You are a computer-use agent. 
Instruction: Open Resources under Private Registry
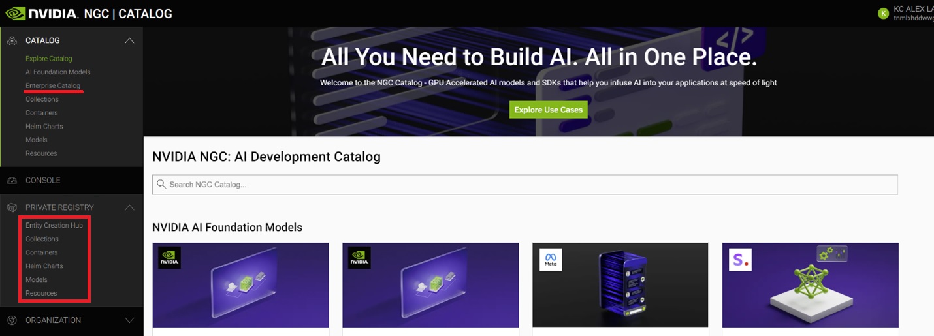[41, 294]
